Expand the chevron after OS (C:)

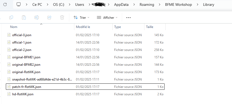[x=70, y=4]
